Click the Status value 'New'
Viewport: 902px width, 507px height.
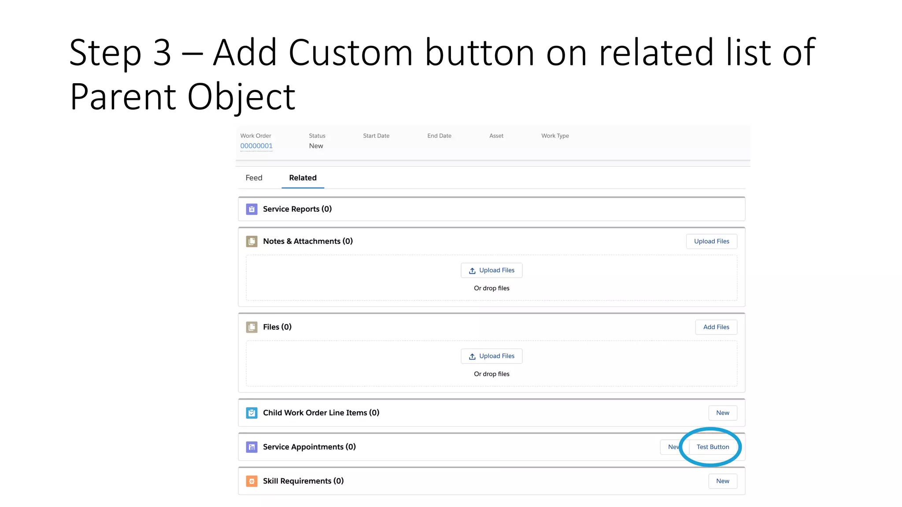[x=316, y=146]
